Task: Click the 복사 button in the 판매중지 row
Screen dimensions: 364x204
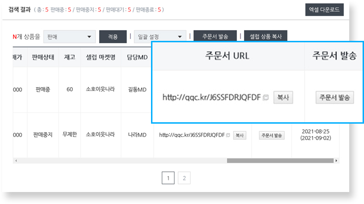Action: pos(239,135)
